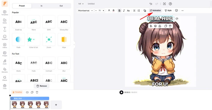Apply the Wipe animation preset
The height and width of the screenshot is (110, 212).
click(x=64, y=39)
